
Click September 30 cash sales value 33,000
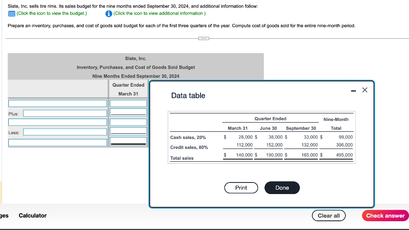(x=311, y=137)
